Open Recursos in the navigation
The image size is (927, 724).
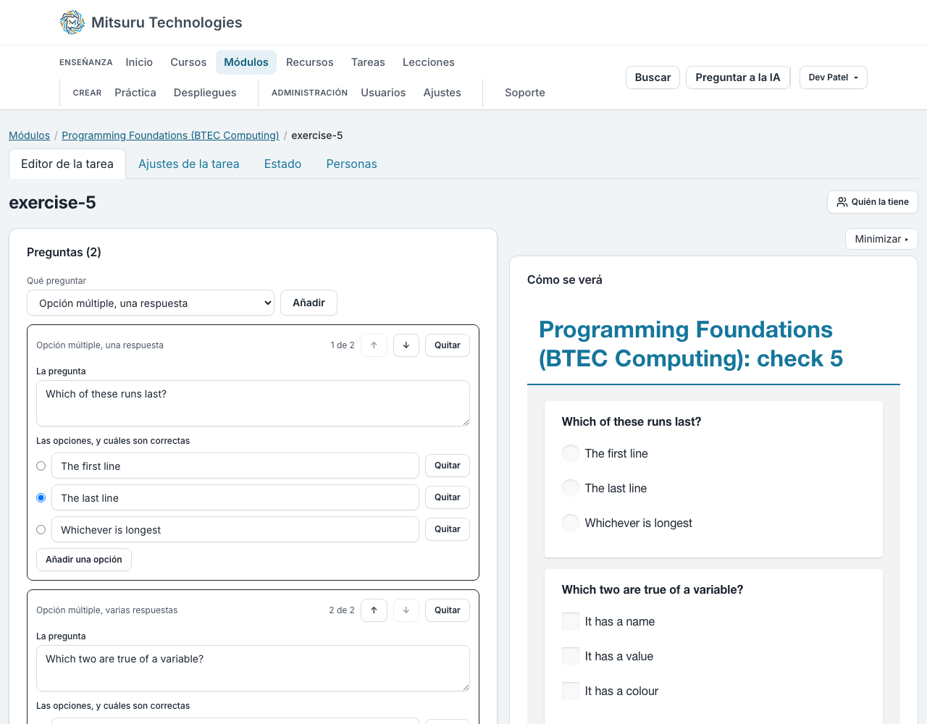tap(310, 62)
